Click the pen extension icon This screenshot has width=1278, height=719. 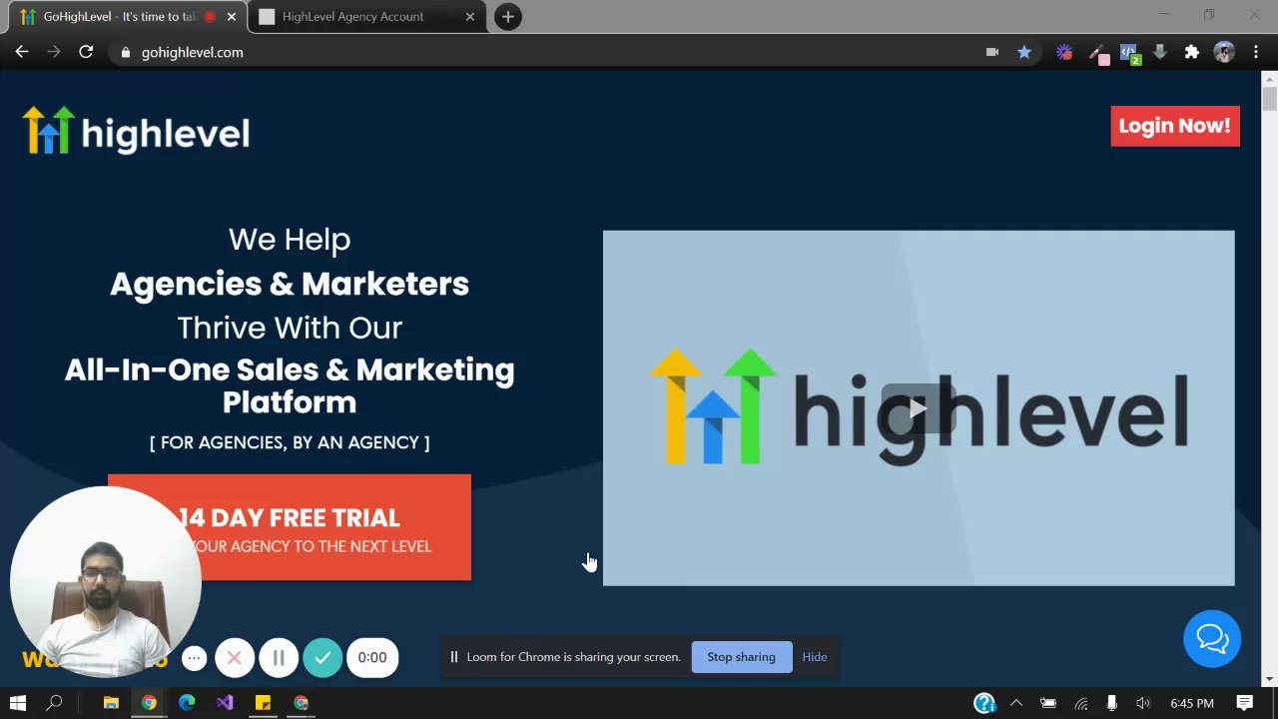pyautogui.click(x=1097, y=53)
